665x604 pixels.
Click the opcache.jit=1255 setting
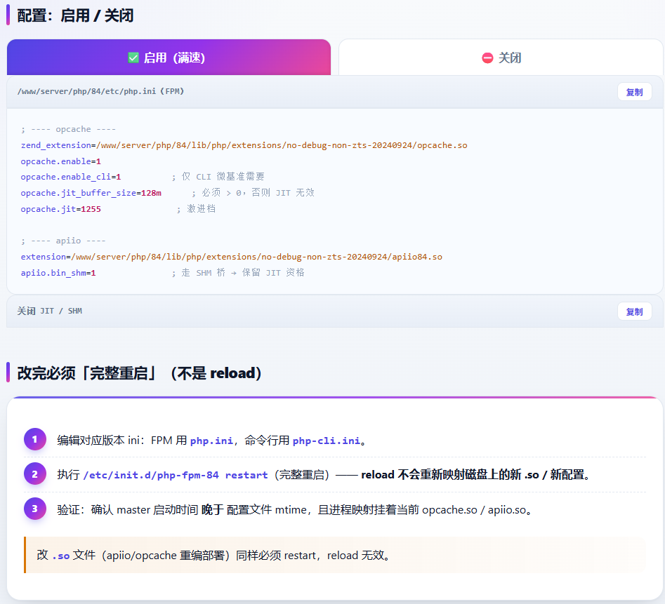coord(60,209)
